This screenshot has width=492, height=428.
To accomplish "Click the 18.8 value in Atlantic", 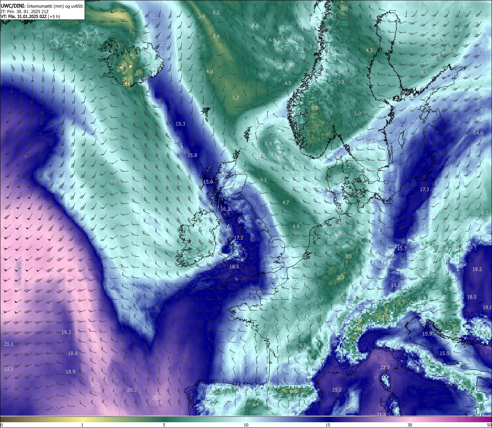I will [73, 353].
